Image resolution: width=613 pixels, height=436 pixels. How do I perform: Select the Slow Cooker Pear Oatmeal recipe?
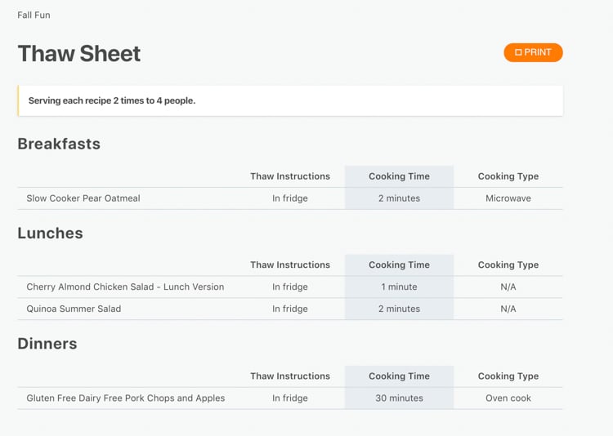coord(83,198)
